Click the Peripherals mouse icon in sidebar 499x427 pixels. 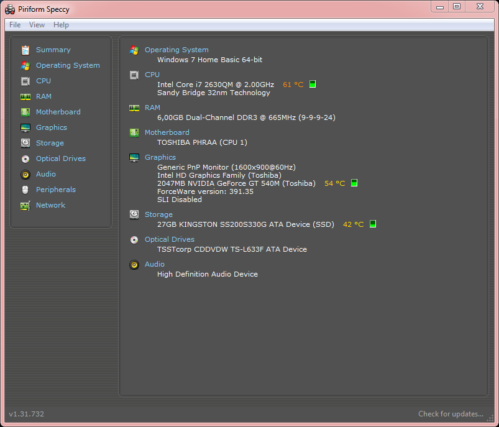tap(25, 190)
